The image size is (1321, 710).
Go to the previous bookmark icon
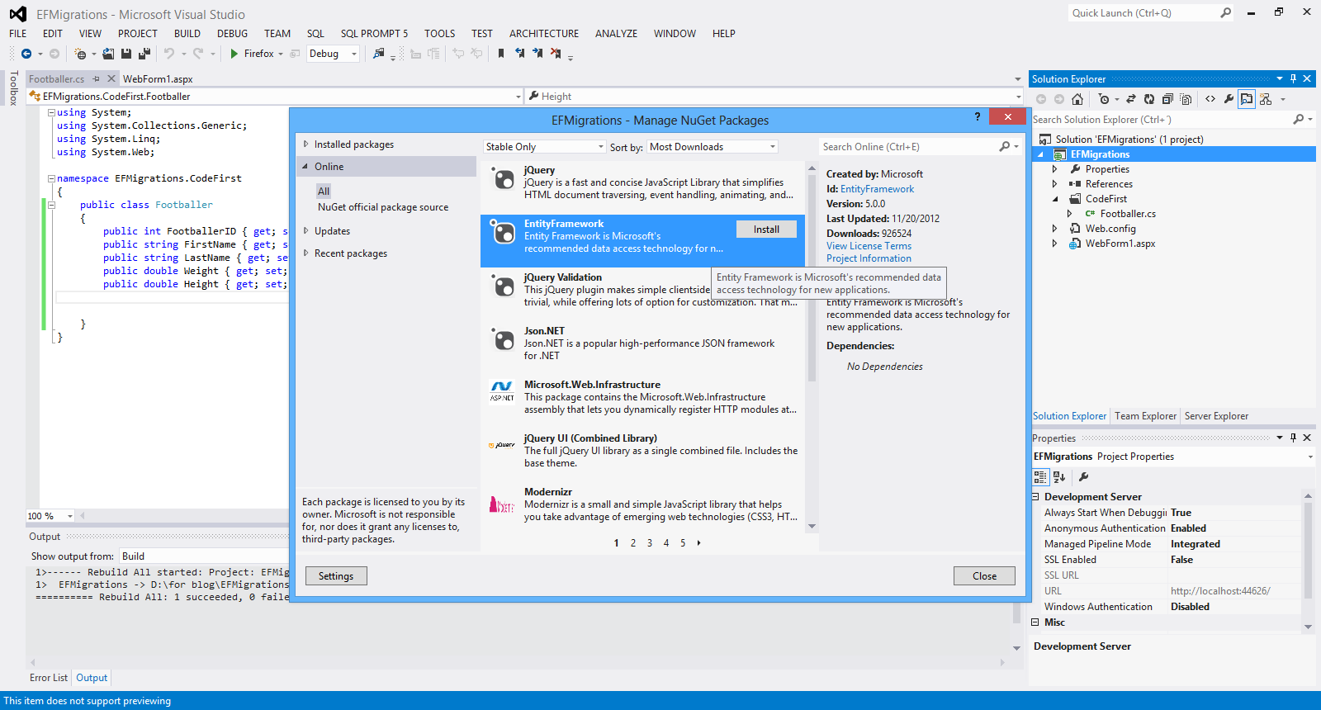(x=519, y=54)
